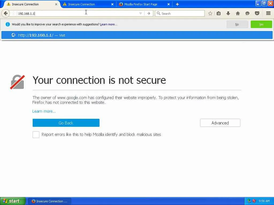Image resolution: width=274 pixels, height=205 pixels.
Task: Switch to Mozilla Firefox Start Page tab
Action: click(x=144, y=4)
